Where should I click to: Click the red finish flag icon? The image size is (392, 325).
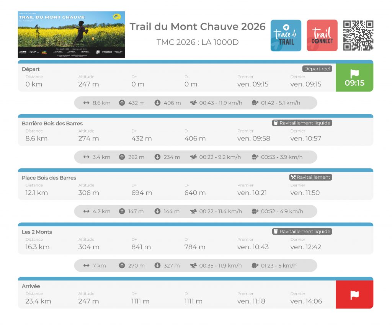coord(354,295)
